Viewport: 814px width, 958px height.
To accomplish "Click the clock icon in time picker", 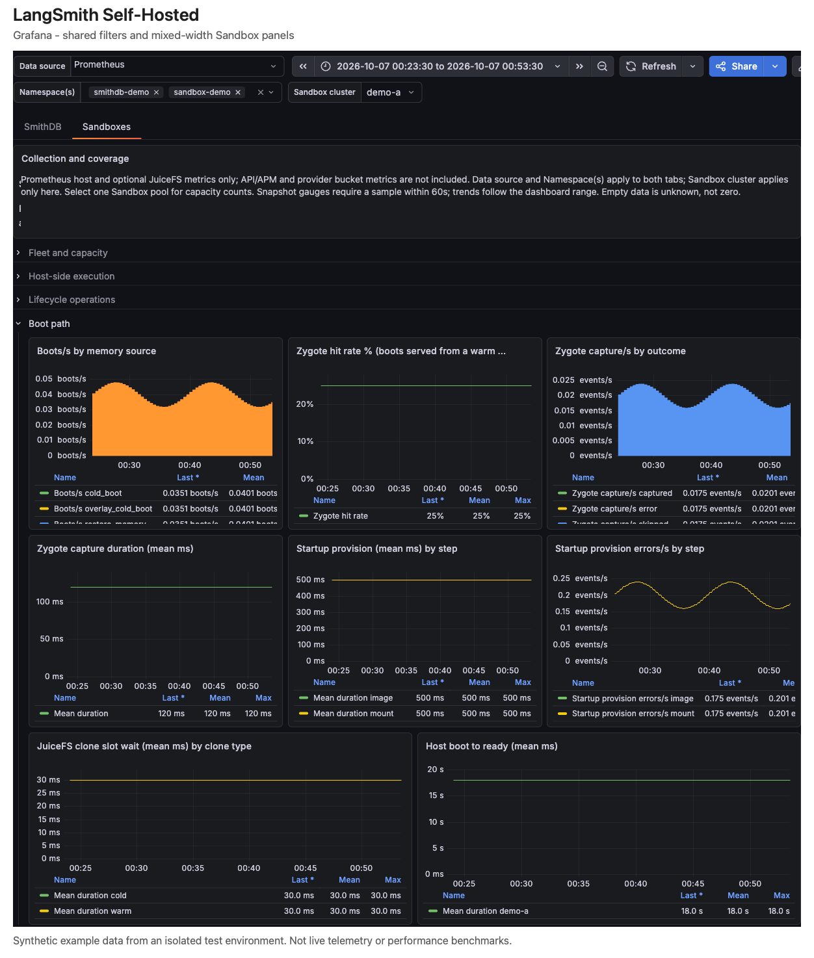I will tap(326, 66).
